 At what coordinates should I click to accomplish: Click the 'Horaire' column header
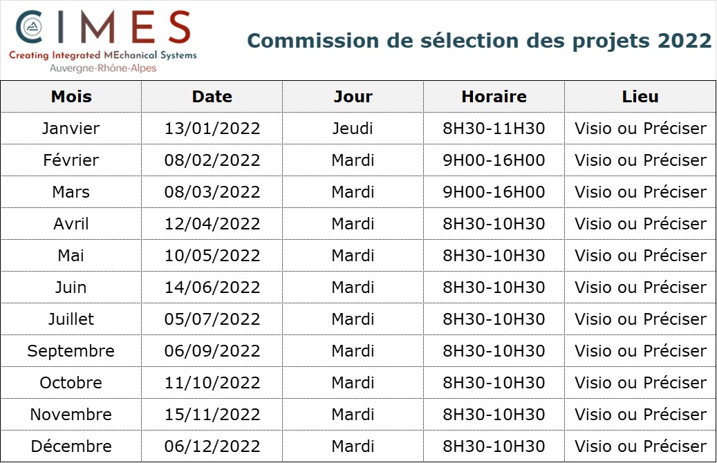(x=494, y=97)
